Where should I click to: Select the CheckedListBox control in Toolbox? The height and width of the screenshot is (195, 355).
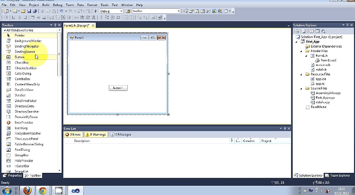point(26,68)
